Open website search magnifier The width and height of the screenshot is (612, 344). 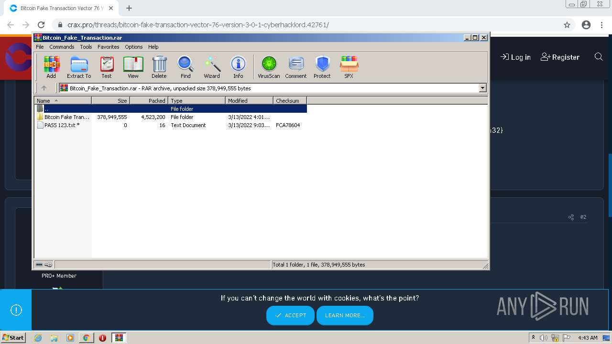pos(599,57)
